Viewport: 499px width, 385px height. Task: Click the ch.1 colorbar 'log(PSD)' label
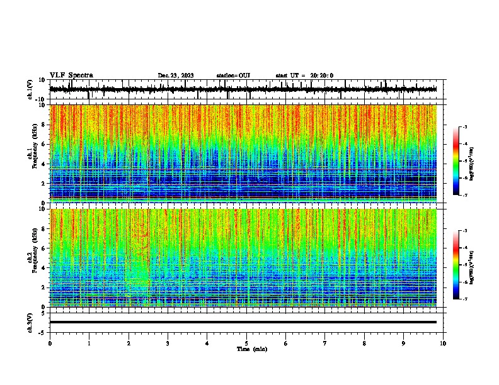click(x=472, y=164)
